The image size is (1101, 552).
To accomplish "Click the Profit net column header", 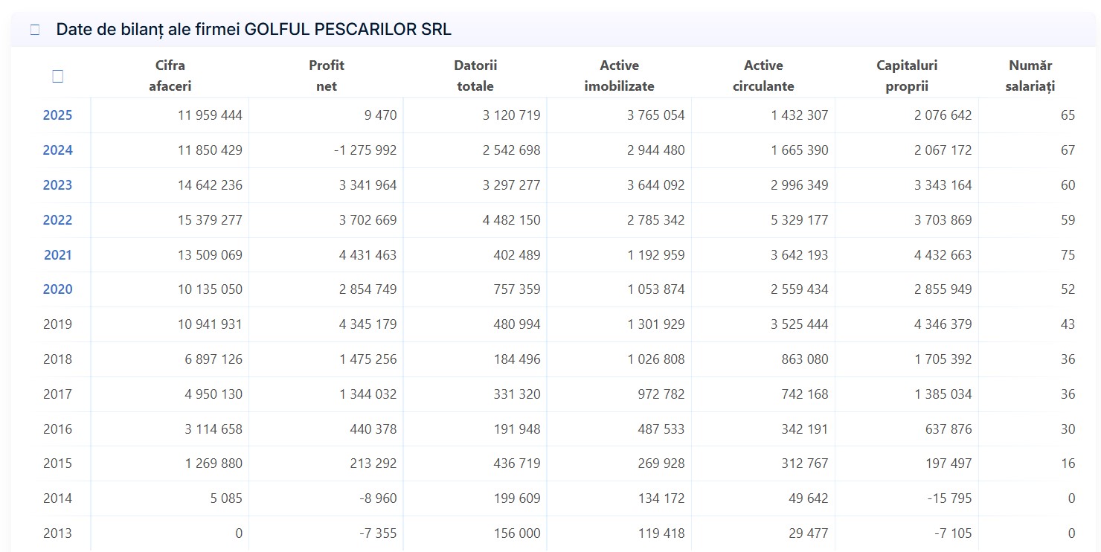I will click(x=327, y=76).
